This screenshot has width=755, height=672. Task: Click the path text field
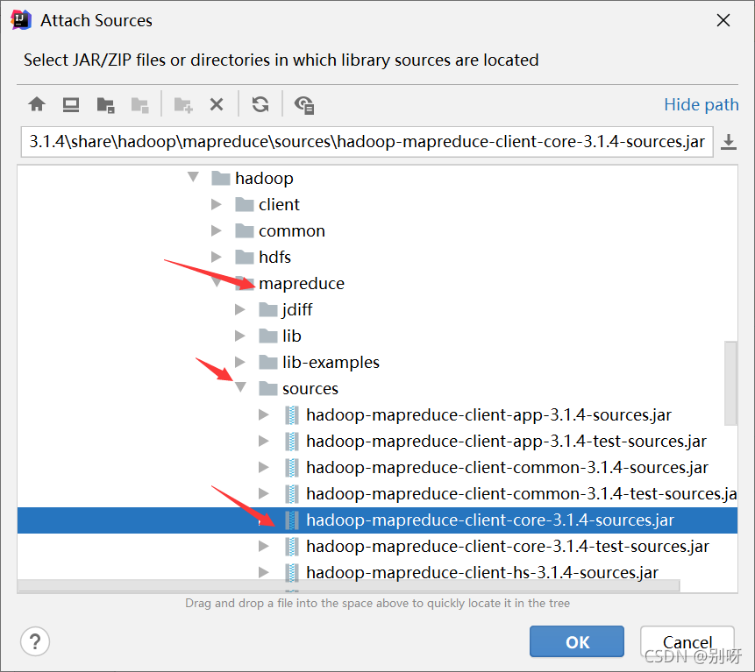(x=367, y=142)
